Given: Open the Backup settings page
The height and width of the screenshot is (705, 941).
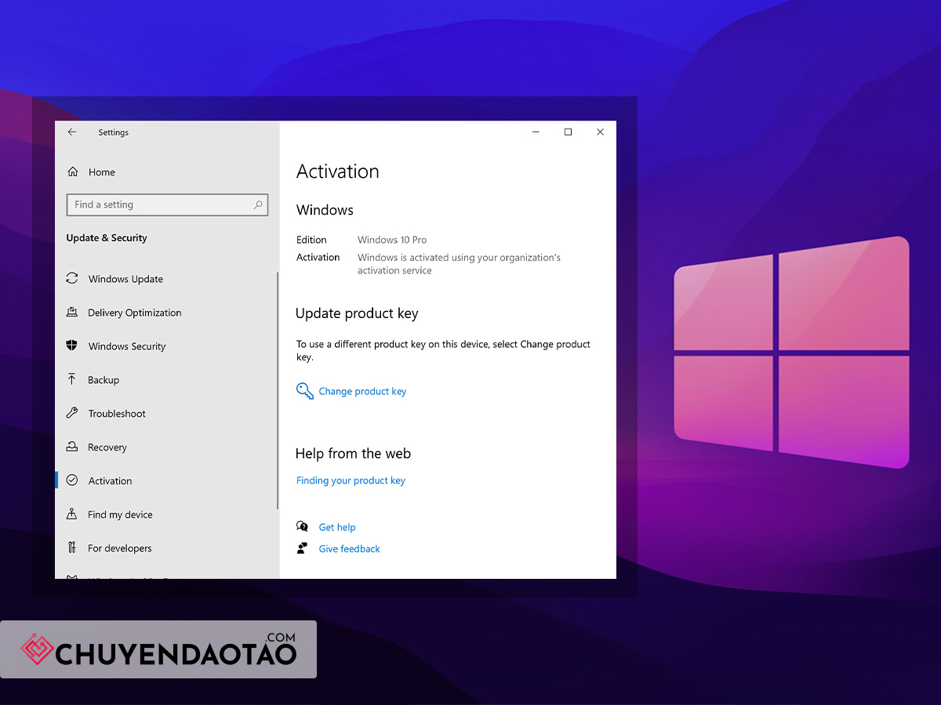Looking at the screenshot, I should pos(104,380).
